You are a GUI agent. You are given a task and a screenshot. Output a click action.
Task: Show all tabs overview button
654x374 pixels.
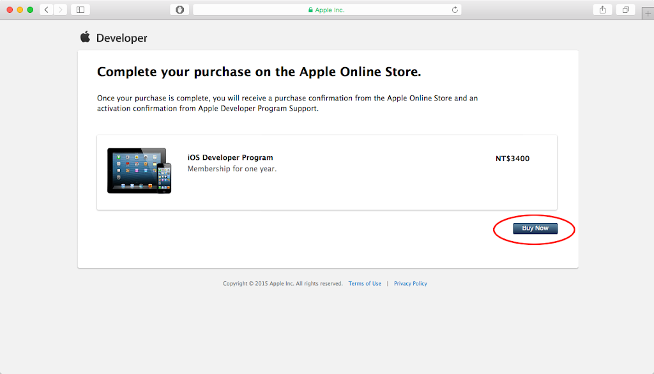pyautogui.click(x=625, y=10)
